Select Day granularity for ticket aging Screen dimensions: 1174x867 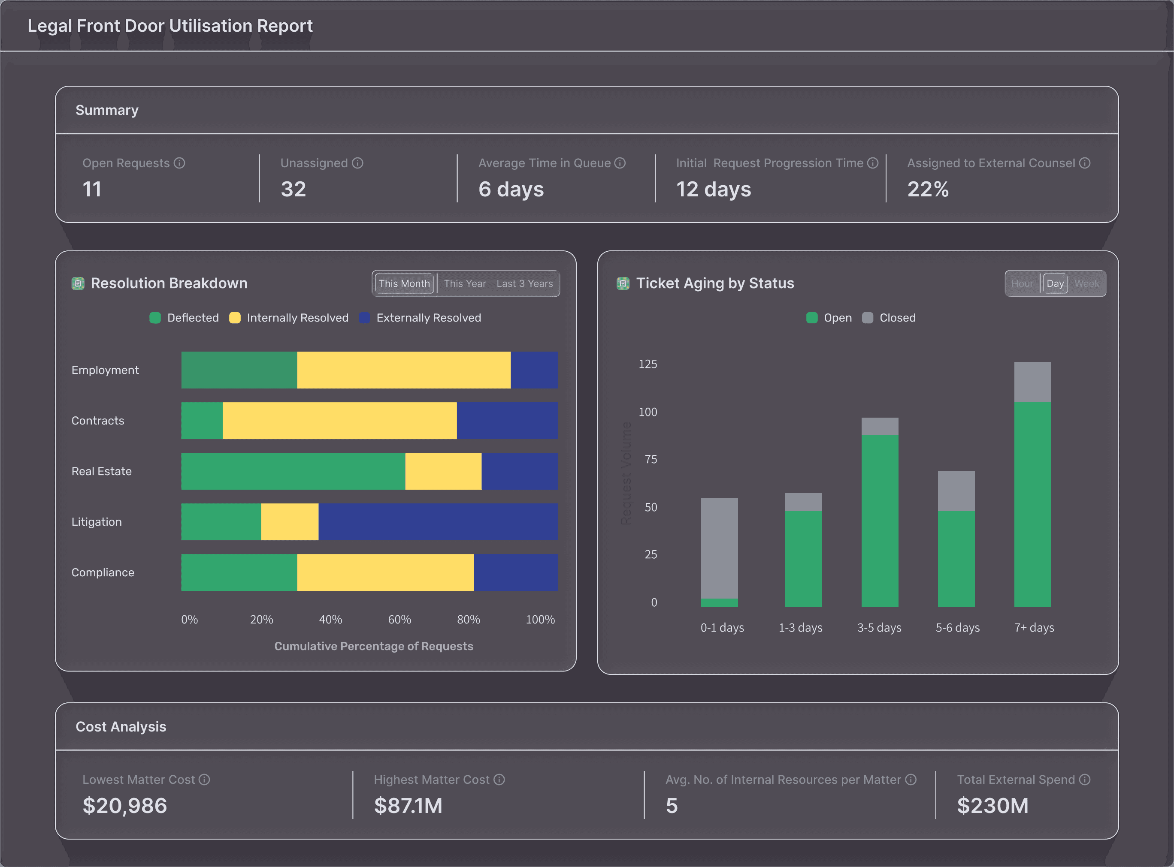point(1055,284)
